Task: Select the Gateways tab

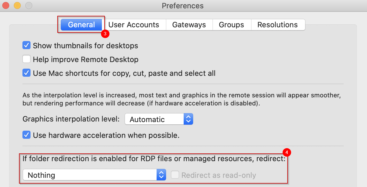Action: 189,25
